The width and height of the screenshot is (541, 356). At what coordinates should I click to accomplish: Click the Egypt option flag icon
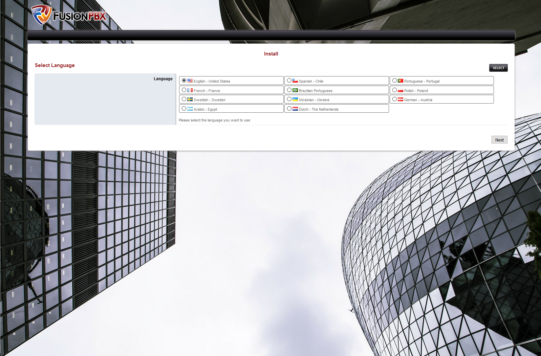point(190,109)
